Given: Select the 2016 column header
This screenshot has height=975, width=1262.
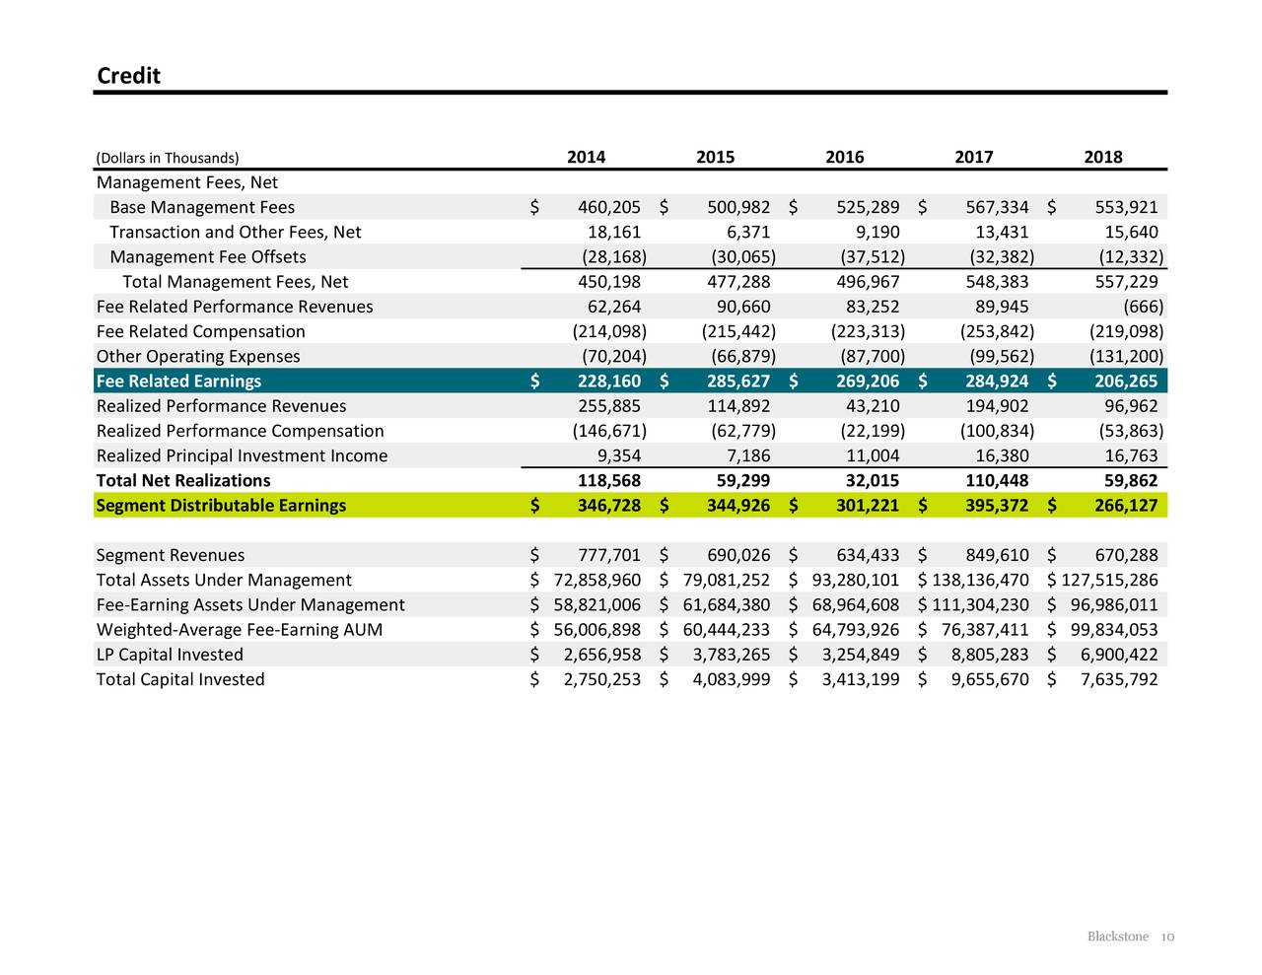Looking at the screenshot, I should click(845, 156).
